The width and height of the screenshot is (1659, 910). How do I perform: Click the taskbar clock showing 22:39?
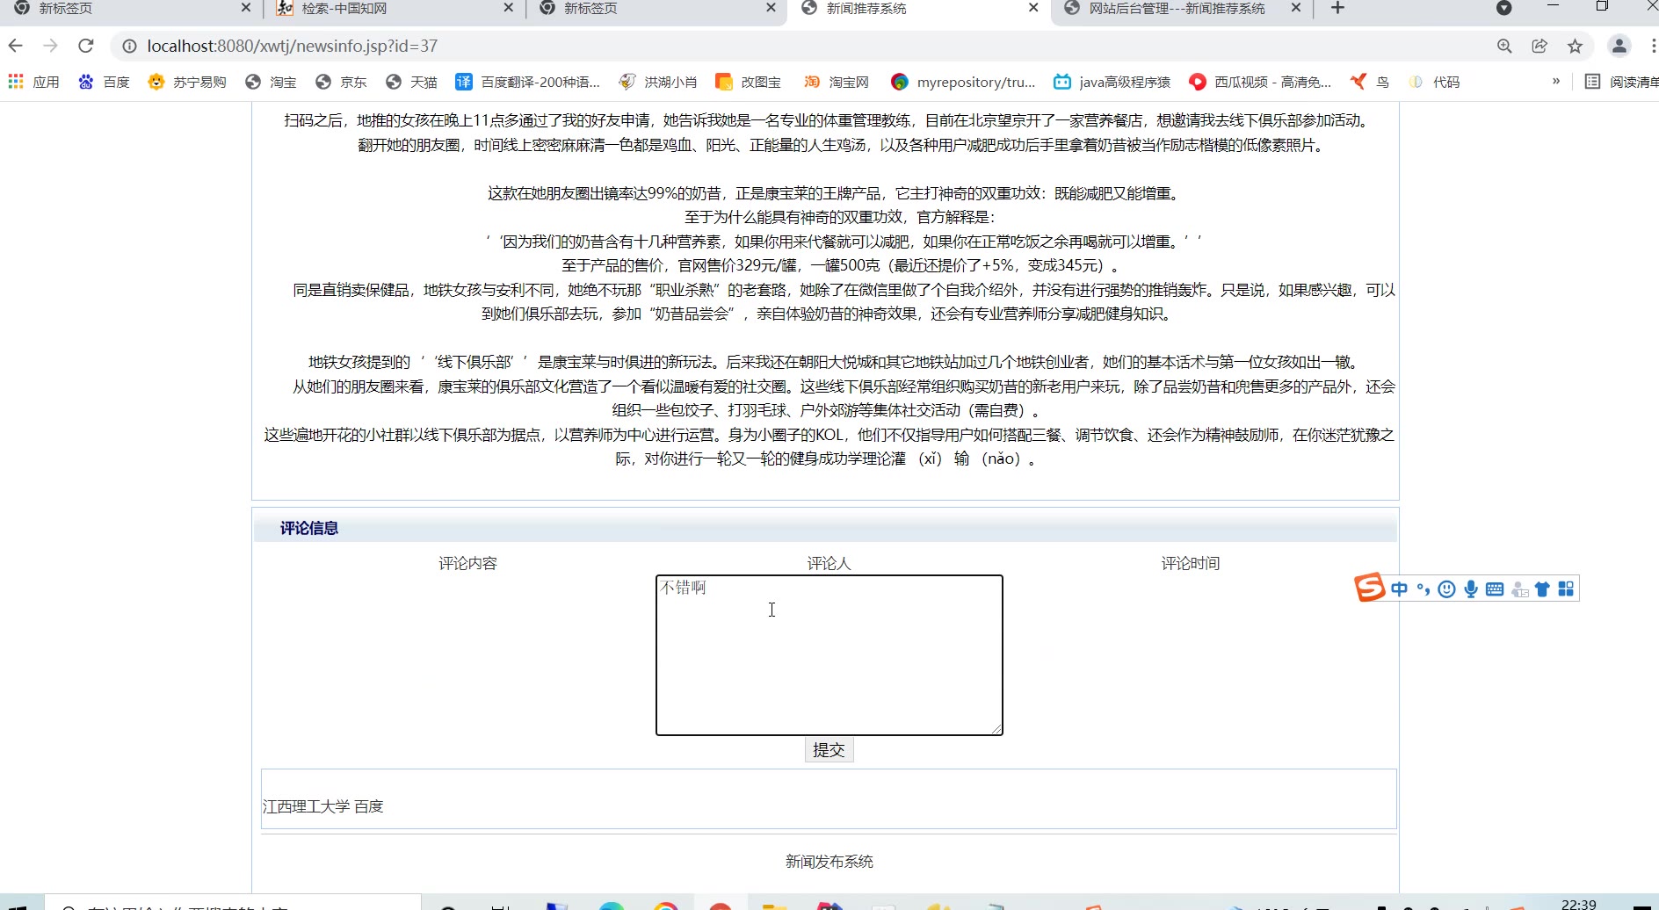pos(1578,904)
